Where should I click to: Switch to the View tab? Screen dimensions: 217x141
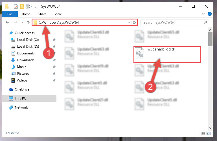pos(58,14)
